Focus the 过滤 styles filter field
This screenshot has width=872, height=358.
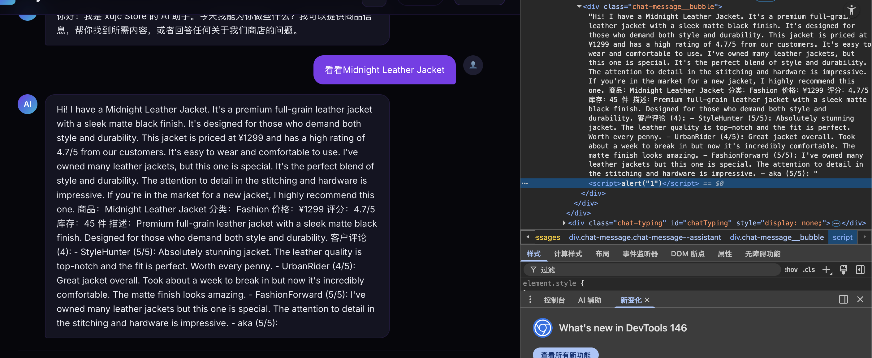coord(652,270)
